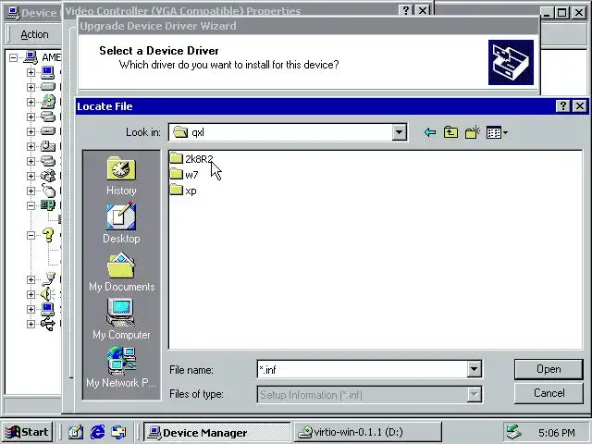This screenshot has width=592, height=444.
Task: Go to Desktop in the places bar
Action: coord(121,224)
